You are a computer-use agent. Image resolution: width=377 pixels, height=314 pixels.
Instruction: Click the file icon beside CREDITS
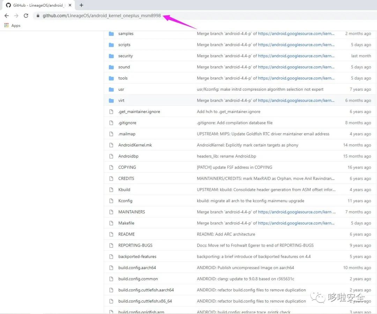tap(111, 179)
